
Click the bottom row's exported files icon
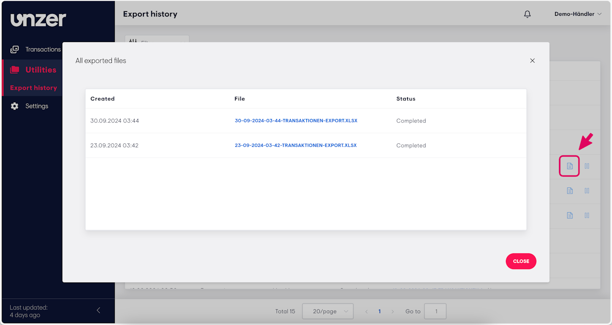(x=569, y=216)
